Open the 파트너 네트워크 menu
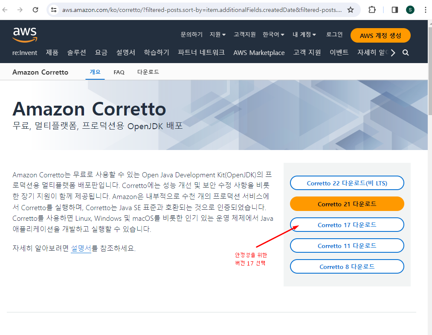Screen dimensions: 432x335 point(201,52)
